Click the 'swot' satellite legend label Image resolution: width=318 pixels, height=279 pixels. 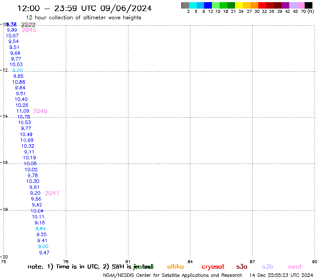pos(295,267)
